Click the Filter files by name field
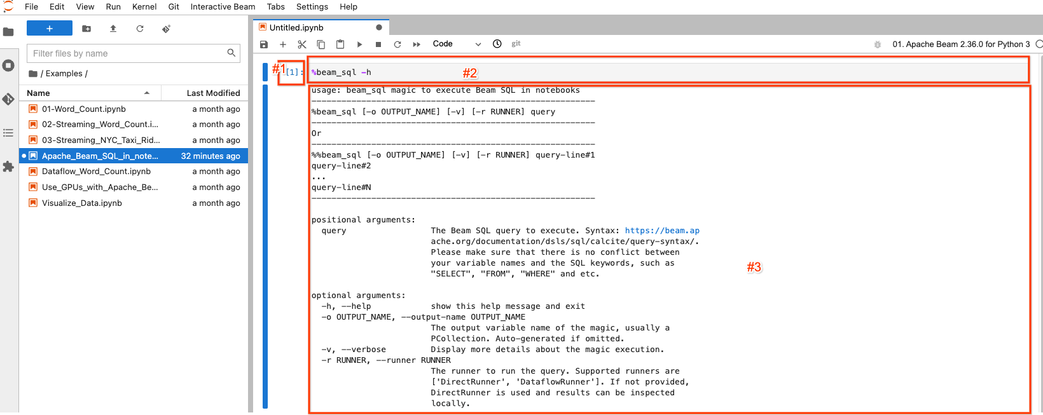The height and width of the screenshot is (415, 1043). coord(127,53)
